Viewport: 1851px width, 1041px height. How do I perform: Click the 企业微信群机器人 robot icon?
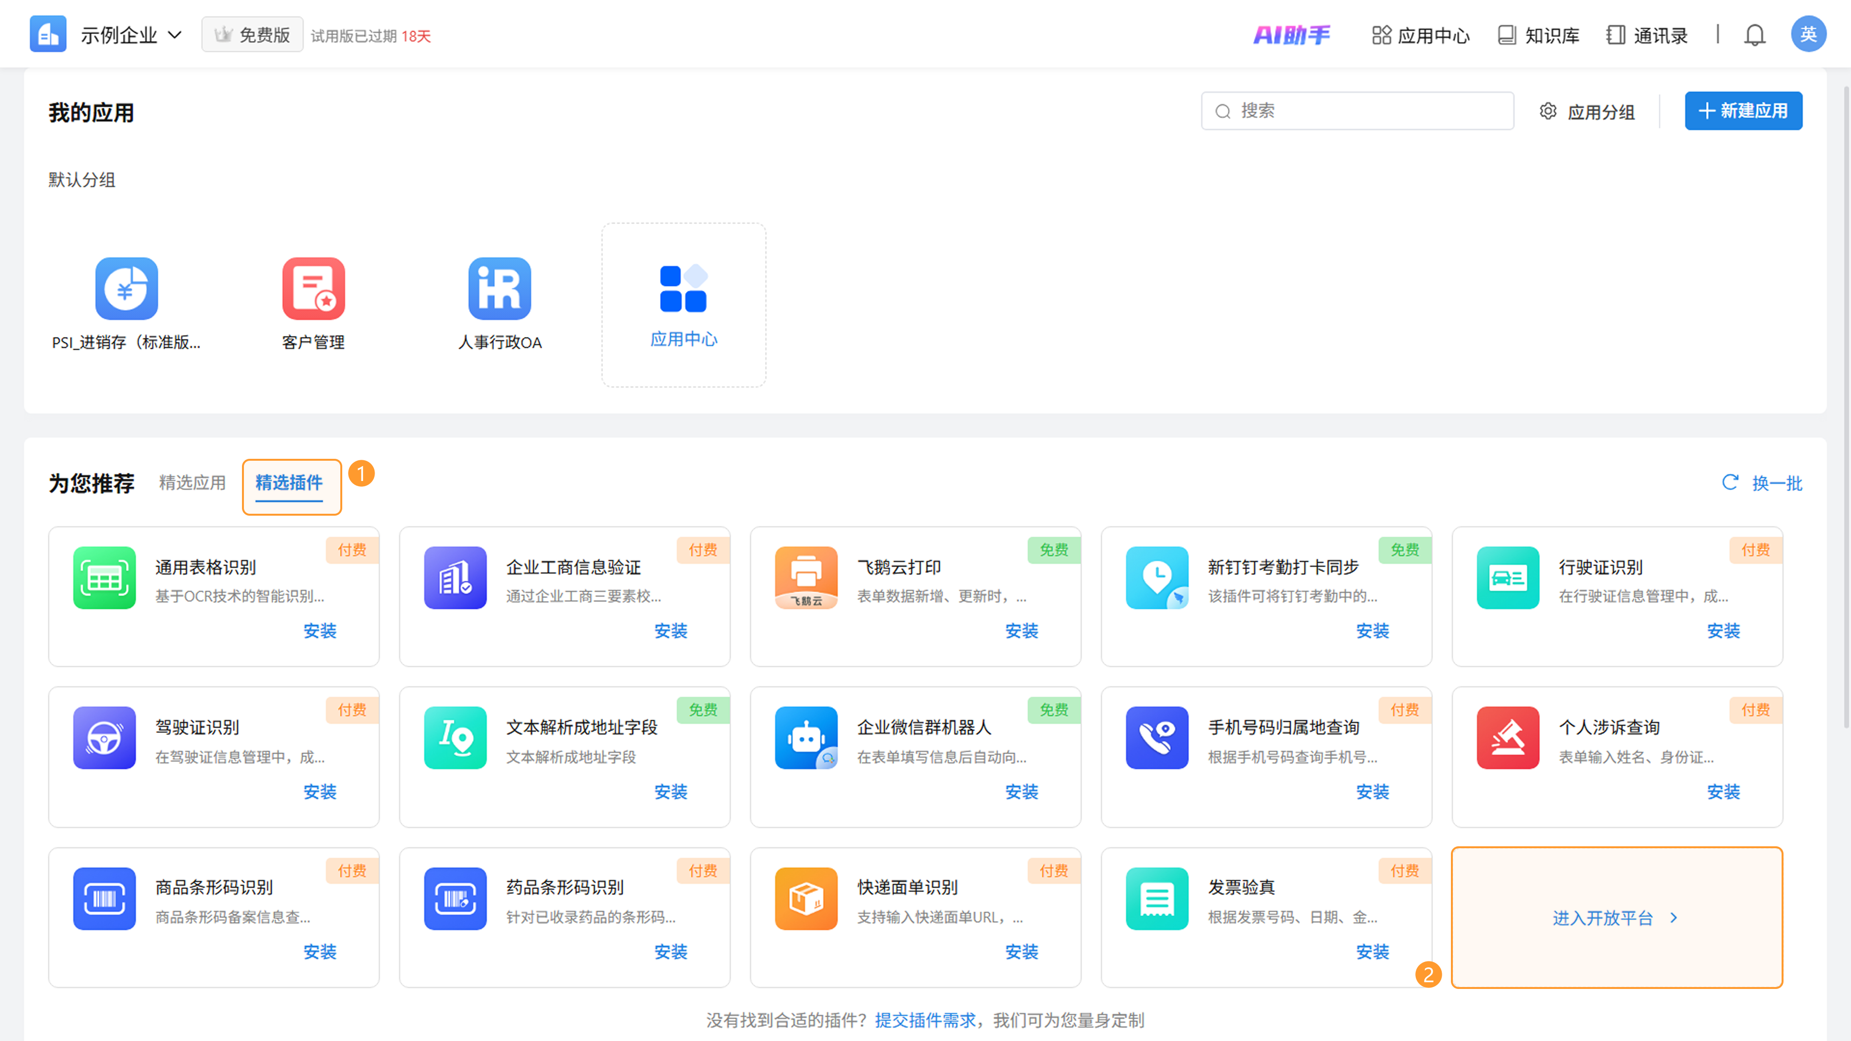point(806,738)
